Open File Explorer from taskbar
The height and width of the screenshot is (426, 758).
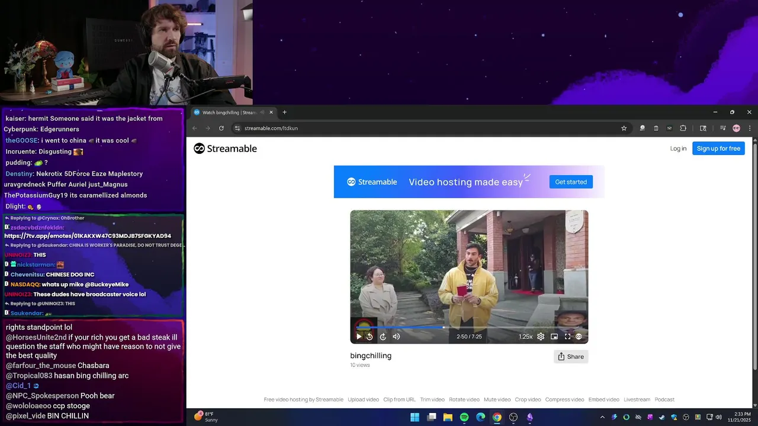448,417
